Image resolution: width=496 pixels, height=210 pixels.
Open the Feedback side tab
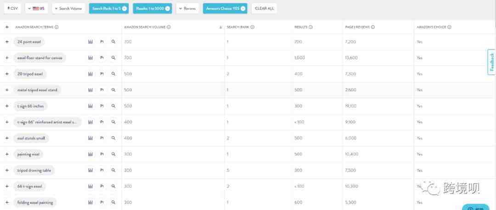[x=491, y=62]
